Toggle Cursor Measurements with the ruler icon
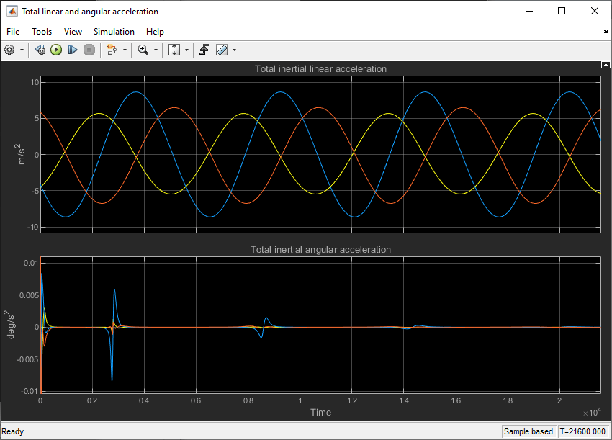 coord(220,50)
